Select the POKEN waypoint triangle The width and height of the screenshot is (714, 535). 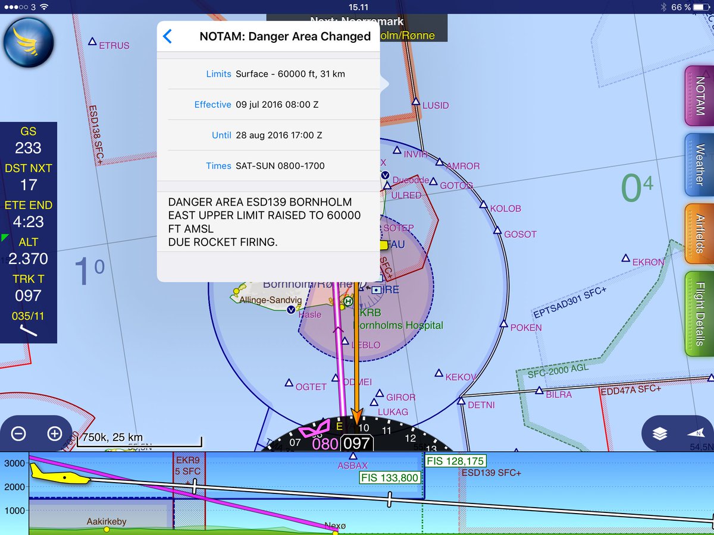coord(503,323)
